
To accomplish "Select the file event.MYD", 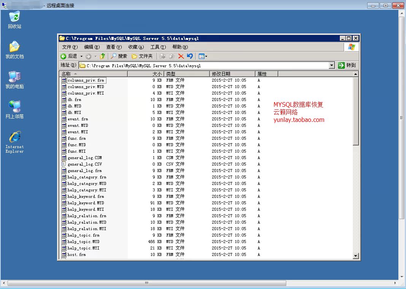I will point(78,125).
